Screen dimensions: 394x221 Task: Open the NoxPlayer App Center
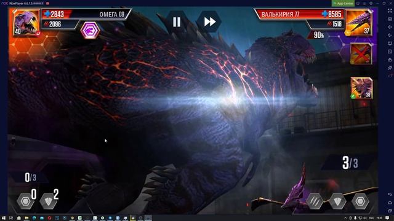click(343, 3)
